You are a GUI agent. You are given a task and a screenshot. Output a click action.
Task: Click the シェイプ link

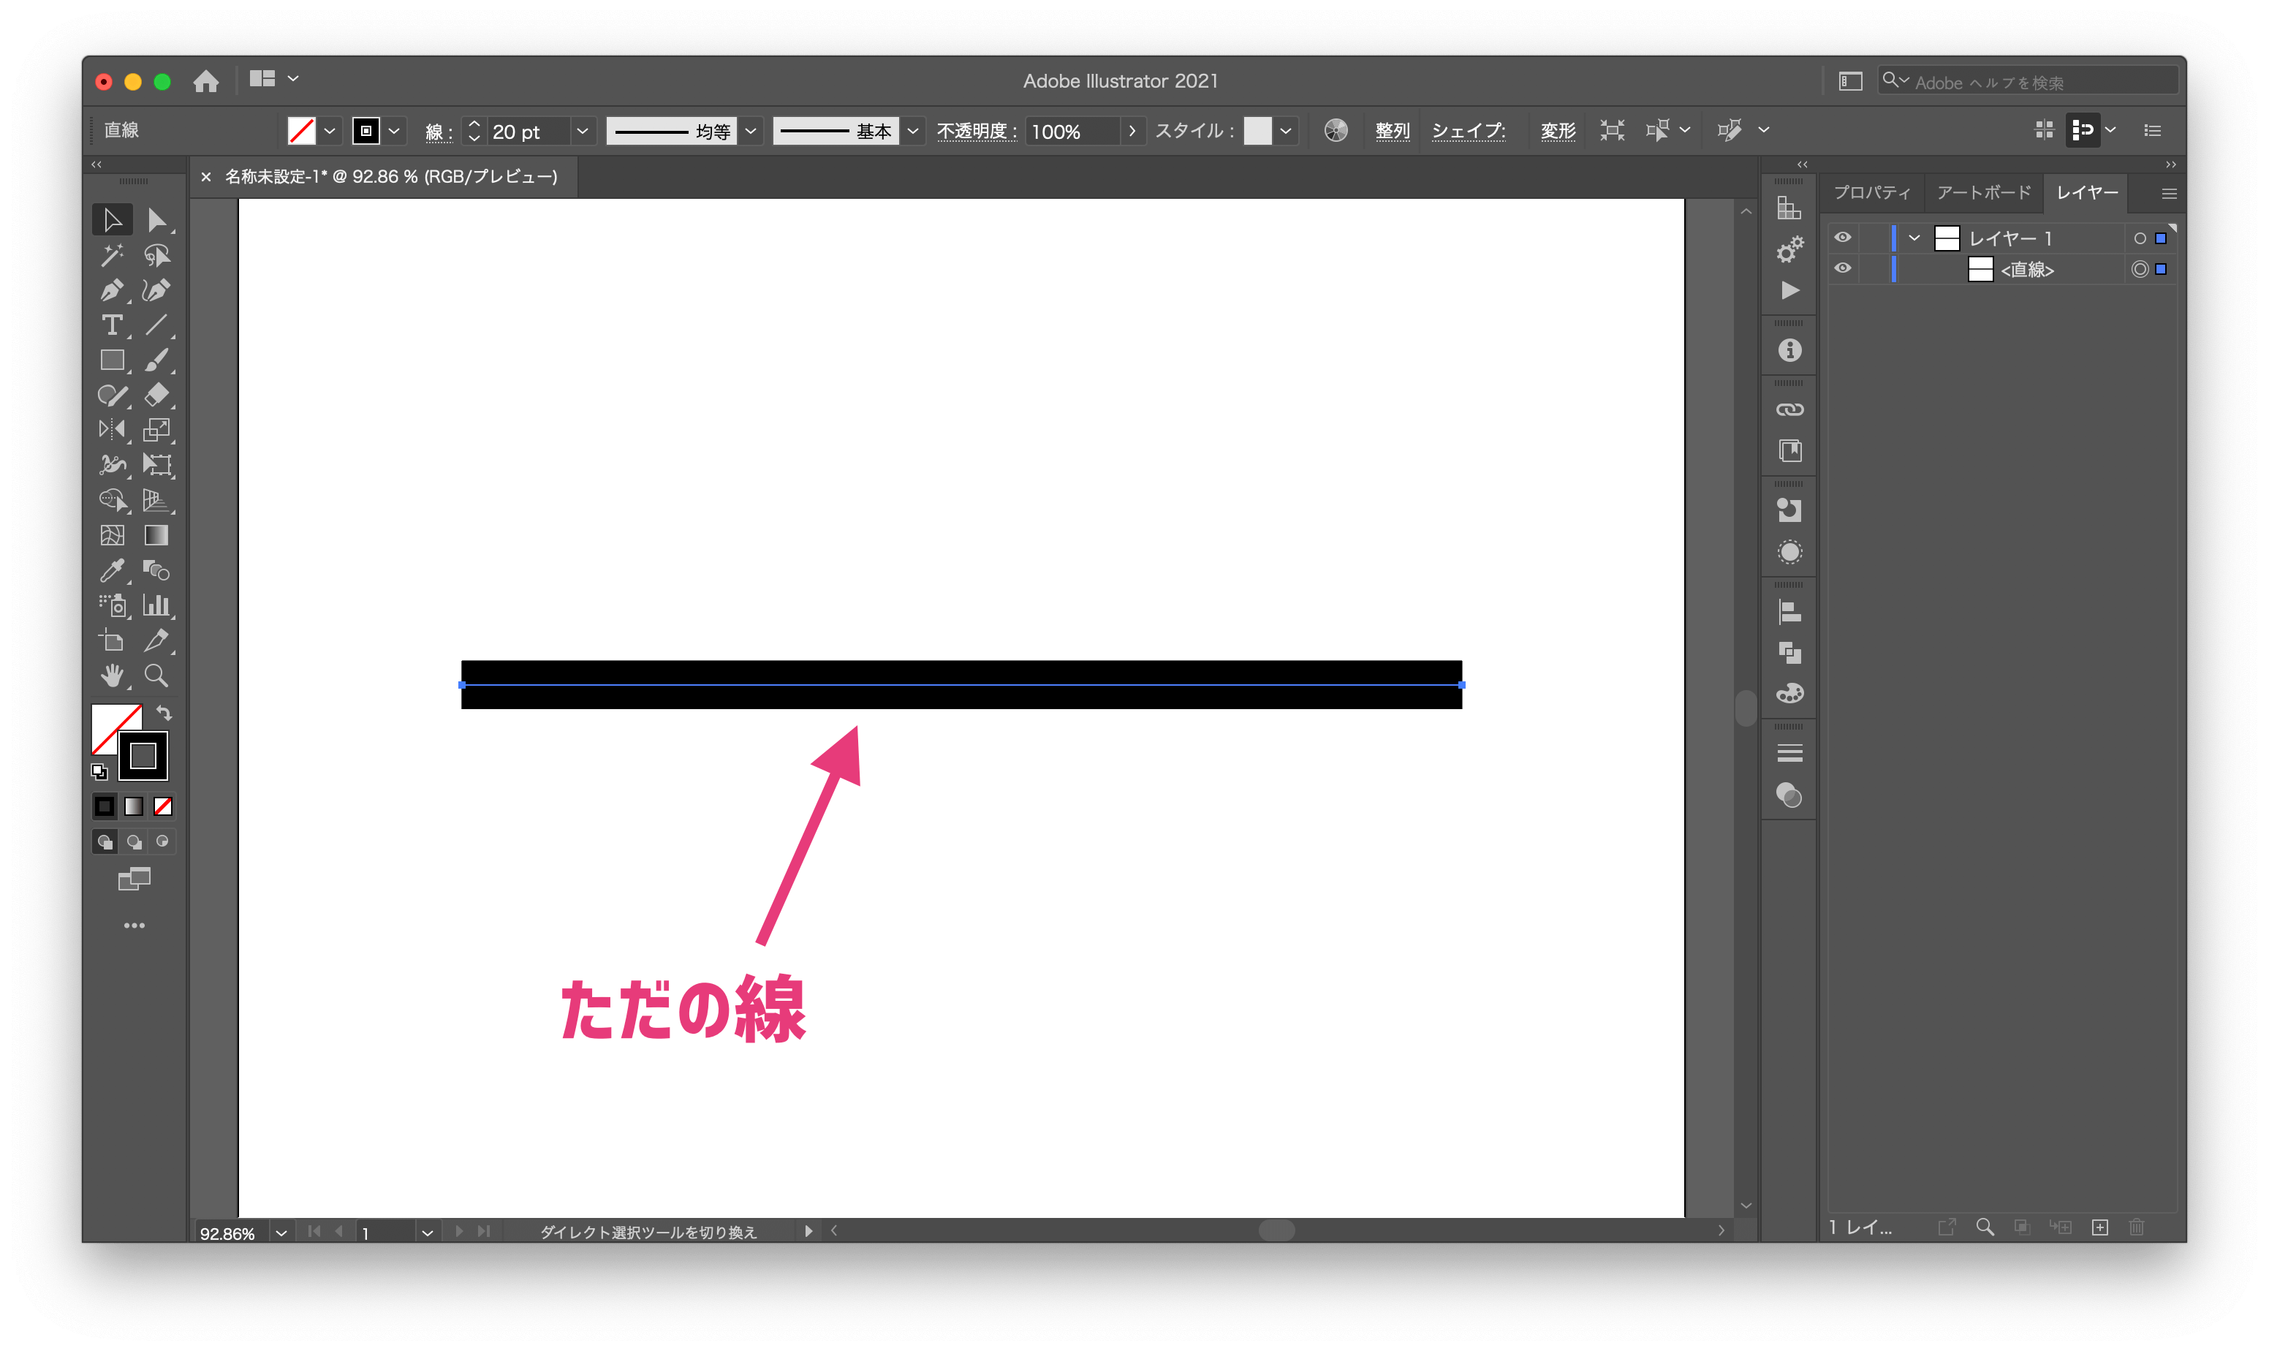[1469, 131]
